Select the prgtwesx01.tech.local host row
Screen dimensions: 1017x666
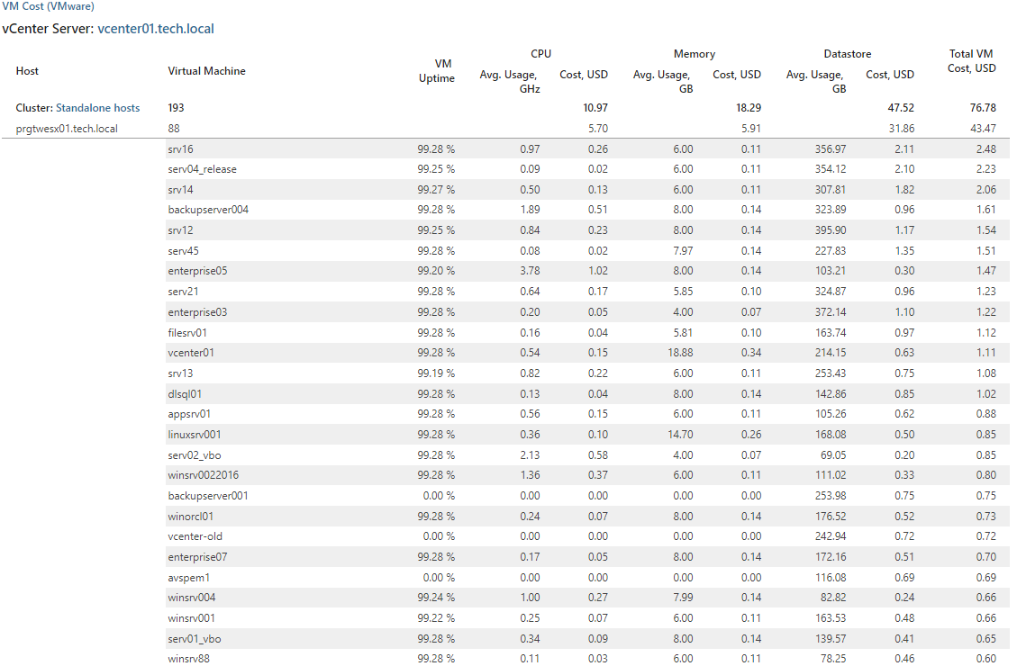click(x=506, y=129)
